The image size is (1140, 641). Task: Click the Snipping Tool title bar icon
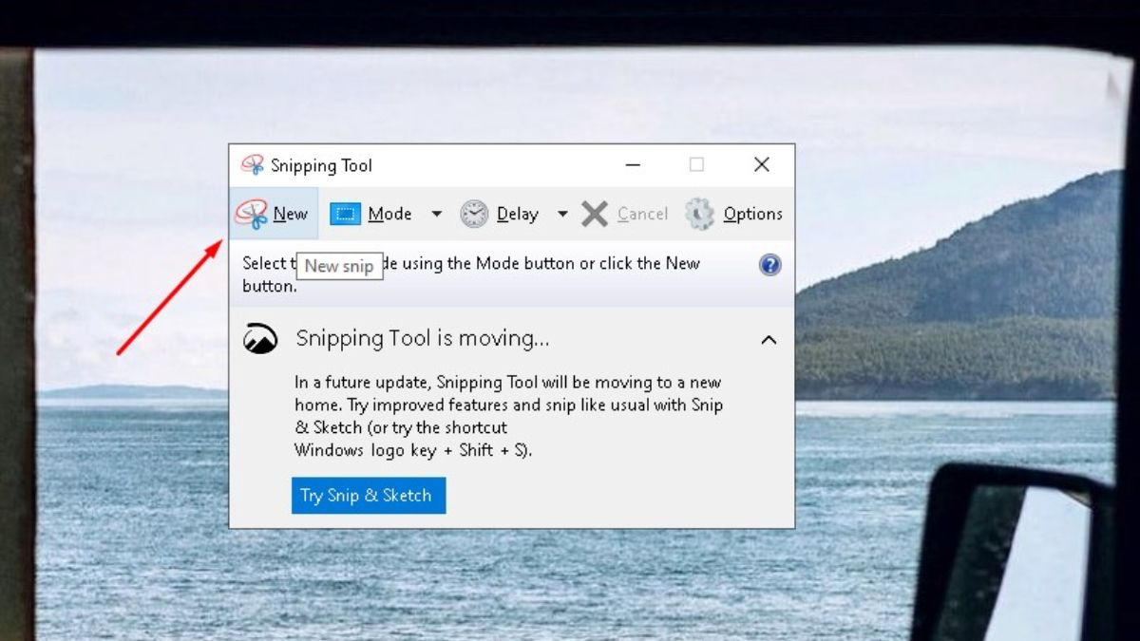pos(254,164)
